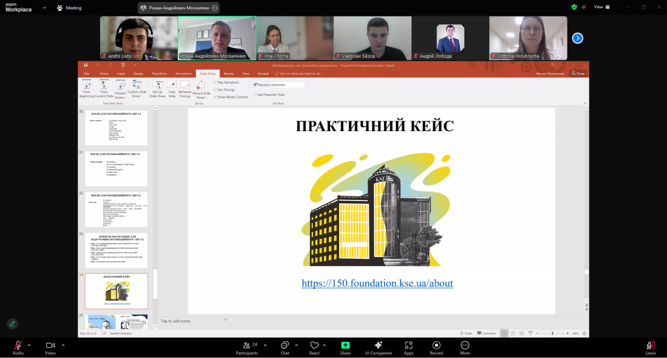Click Tap to add notes area

tap(175, 321)
